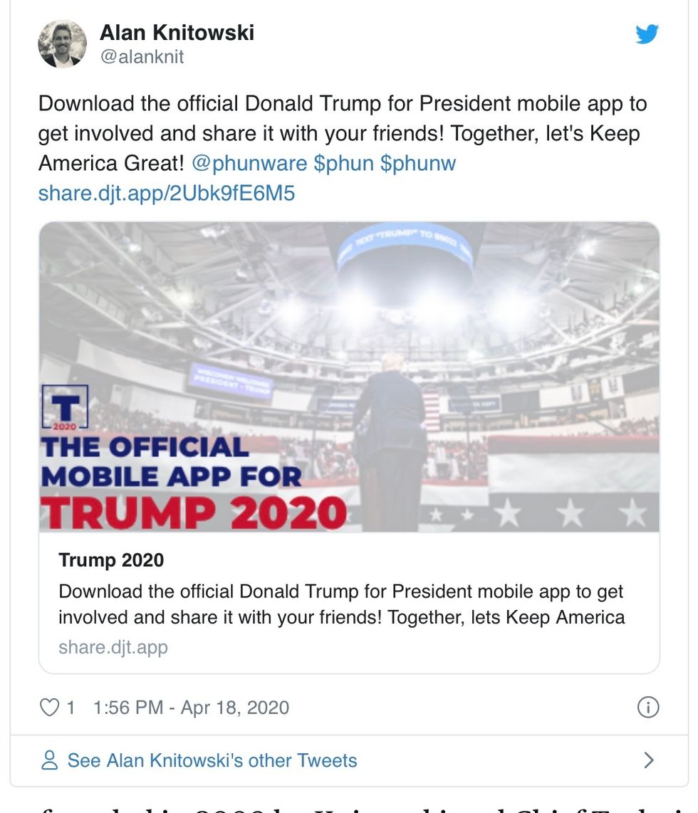This screenshot has height=813, width=698.
Task: Click the $phun cashtag
Action: pos(344,163)
